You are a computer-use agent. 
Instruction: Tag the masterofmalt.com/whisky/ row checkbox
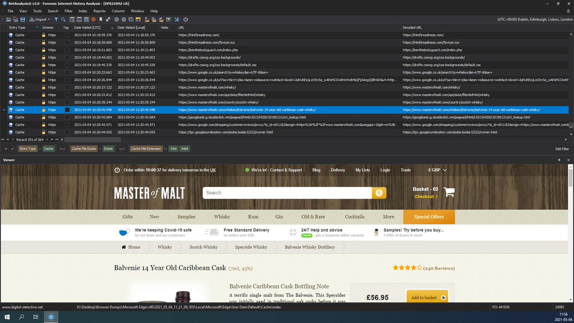(67, 87)
